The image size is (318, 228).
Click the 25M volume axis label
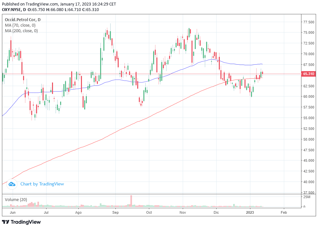[x=307, y=197]
